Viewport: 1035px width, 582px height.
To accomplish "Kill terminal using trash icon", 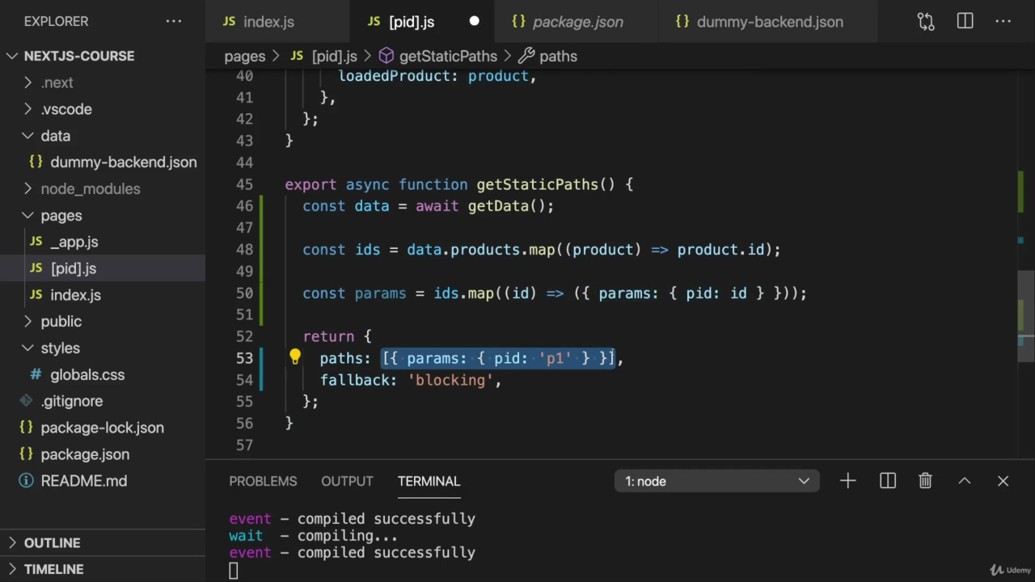I will point(926,481).
